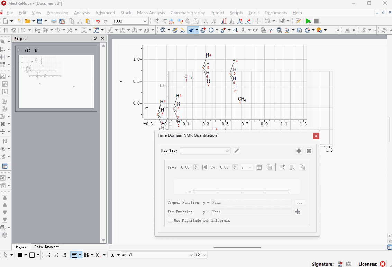Expand the Arial font name dropdown

coord(191,255)
